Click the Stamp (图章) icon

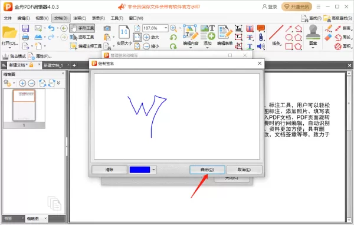click(x=313, y=32)
